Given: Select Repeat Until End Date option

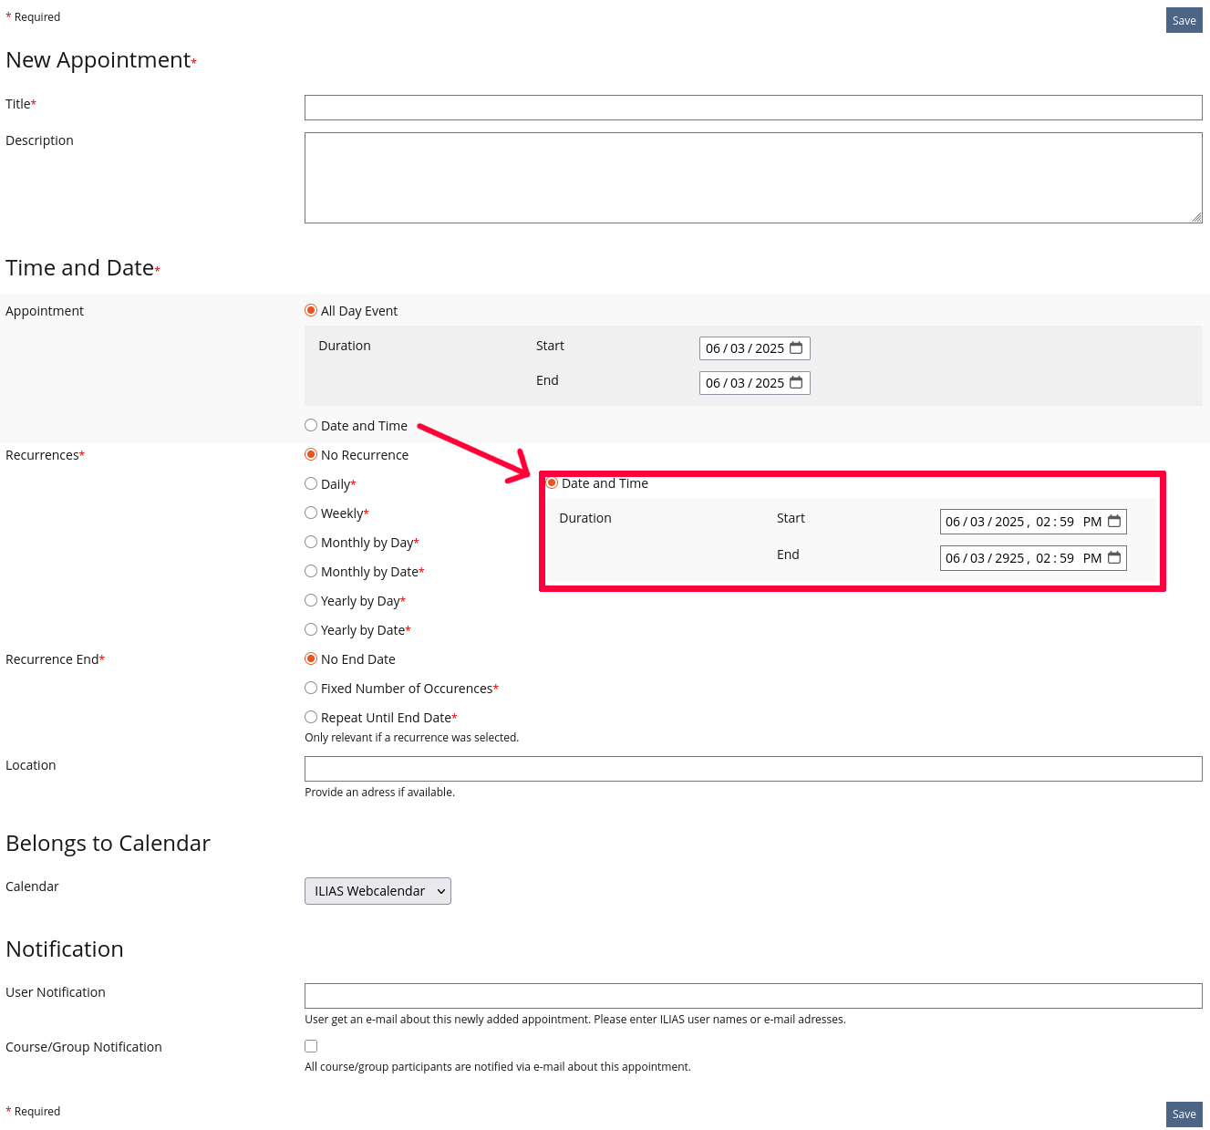Looking at the screenshot, I should click(311, 718).
